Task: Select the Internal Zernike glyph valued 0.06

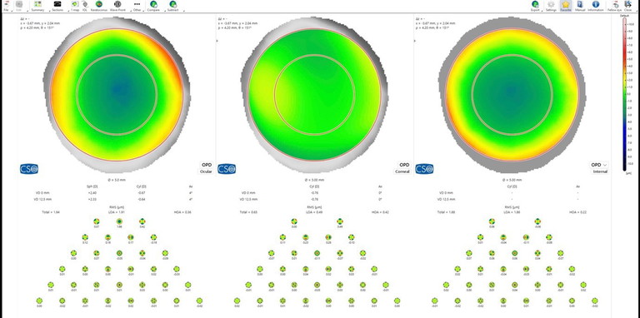Action: [x=492, y=222]
